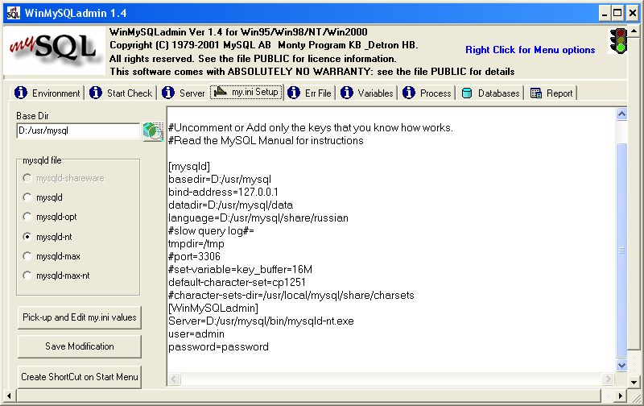Click the #port=3306 line

click(194, 257)
